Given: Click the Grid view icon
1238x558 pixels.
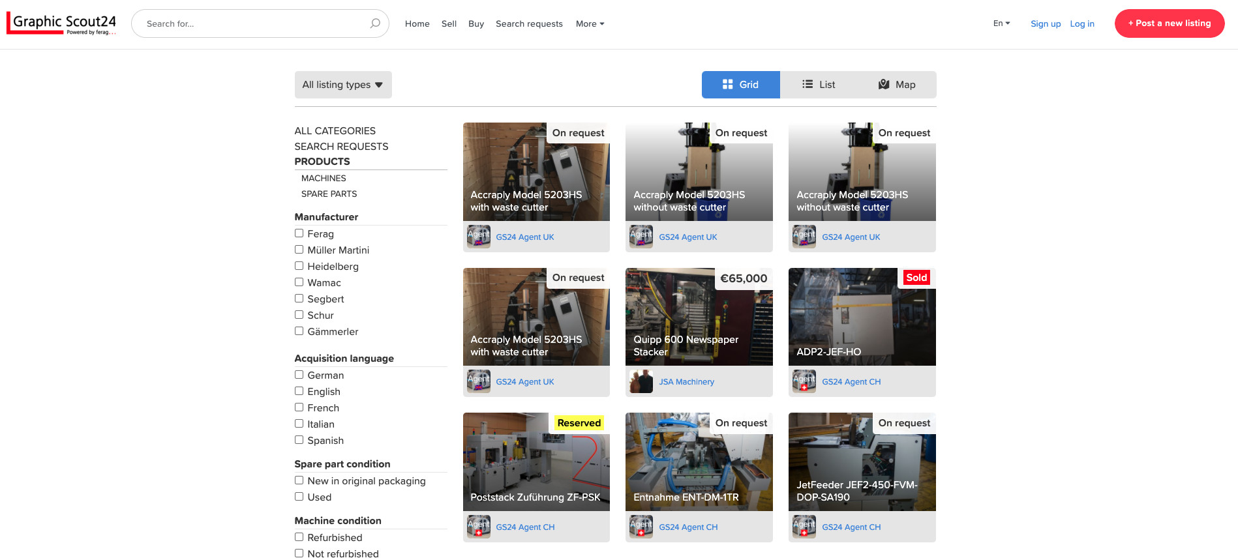Looking at the screenshot, I should coord(728,85).
